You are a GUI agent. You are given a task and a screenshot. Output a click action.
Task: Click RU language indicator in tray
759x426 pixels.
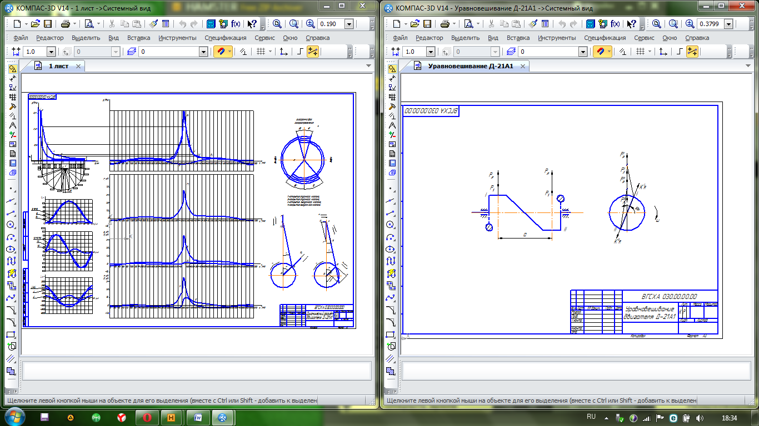[x=591, y=417]
